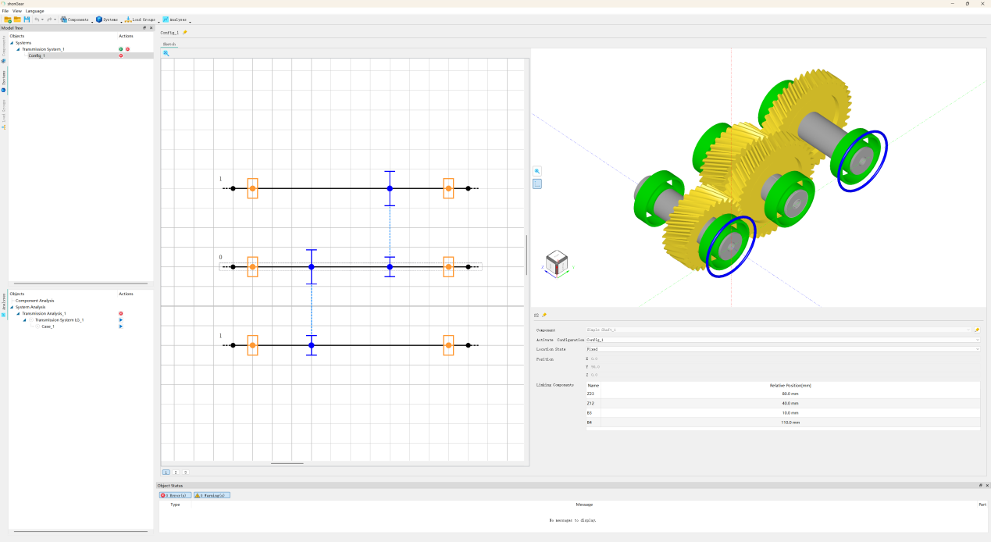991x542 pixels.
Task: Collapse the System Analysis node
Action: click(12, 307)
